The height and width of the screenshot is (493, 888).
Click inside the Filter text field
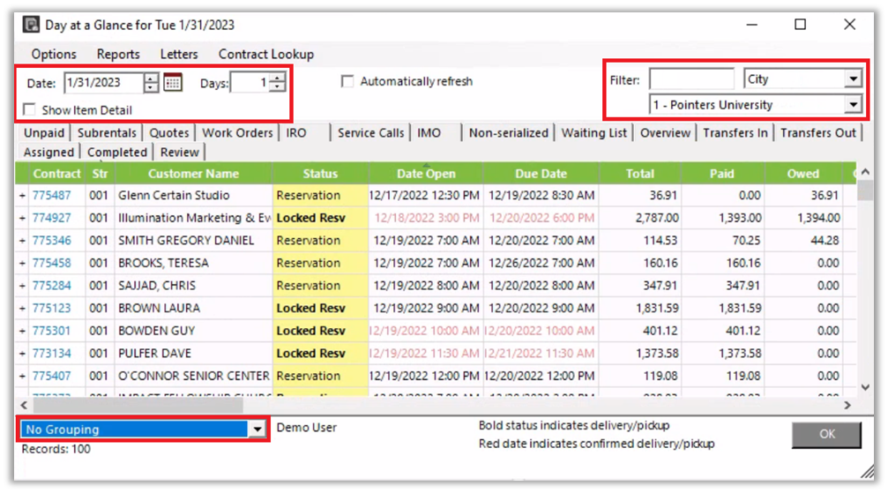point(690,79)
